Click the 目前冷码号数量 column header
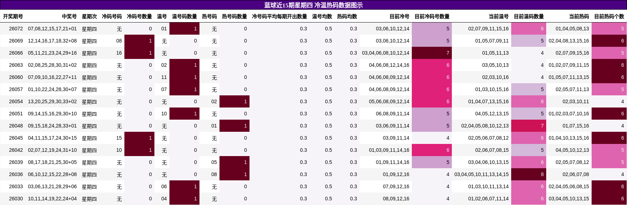 [x=432, y=16]
